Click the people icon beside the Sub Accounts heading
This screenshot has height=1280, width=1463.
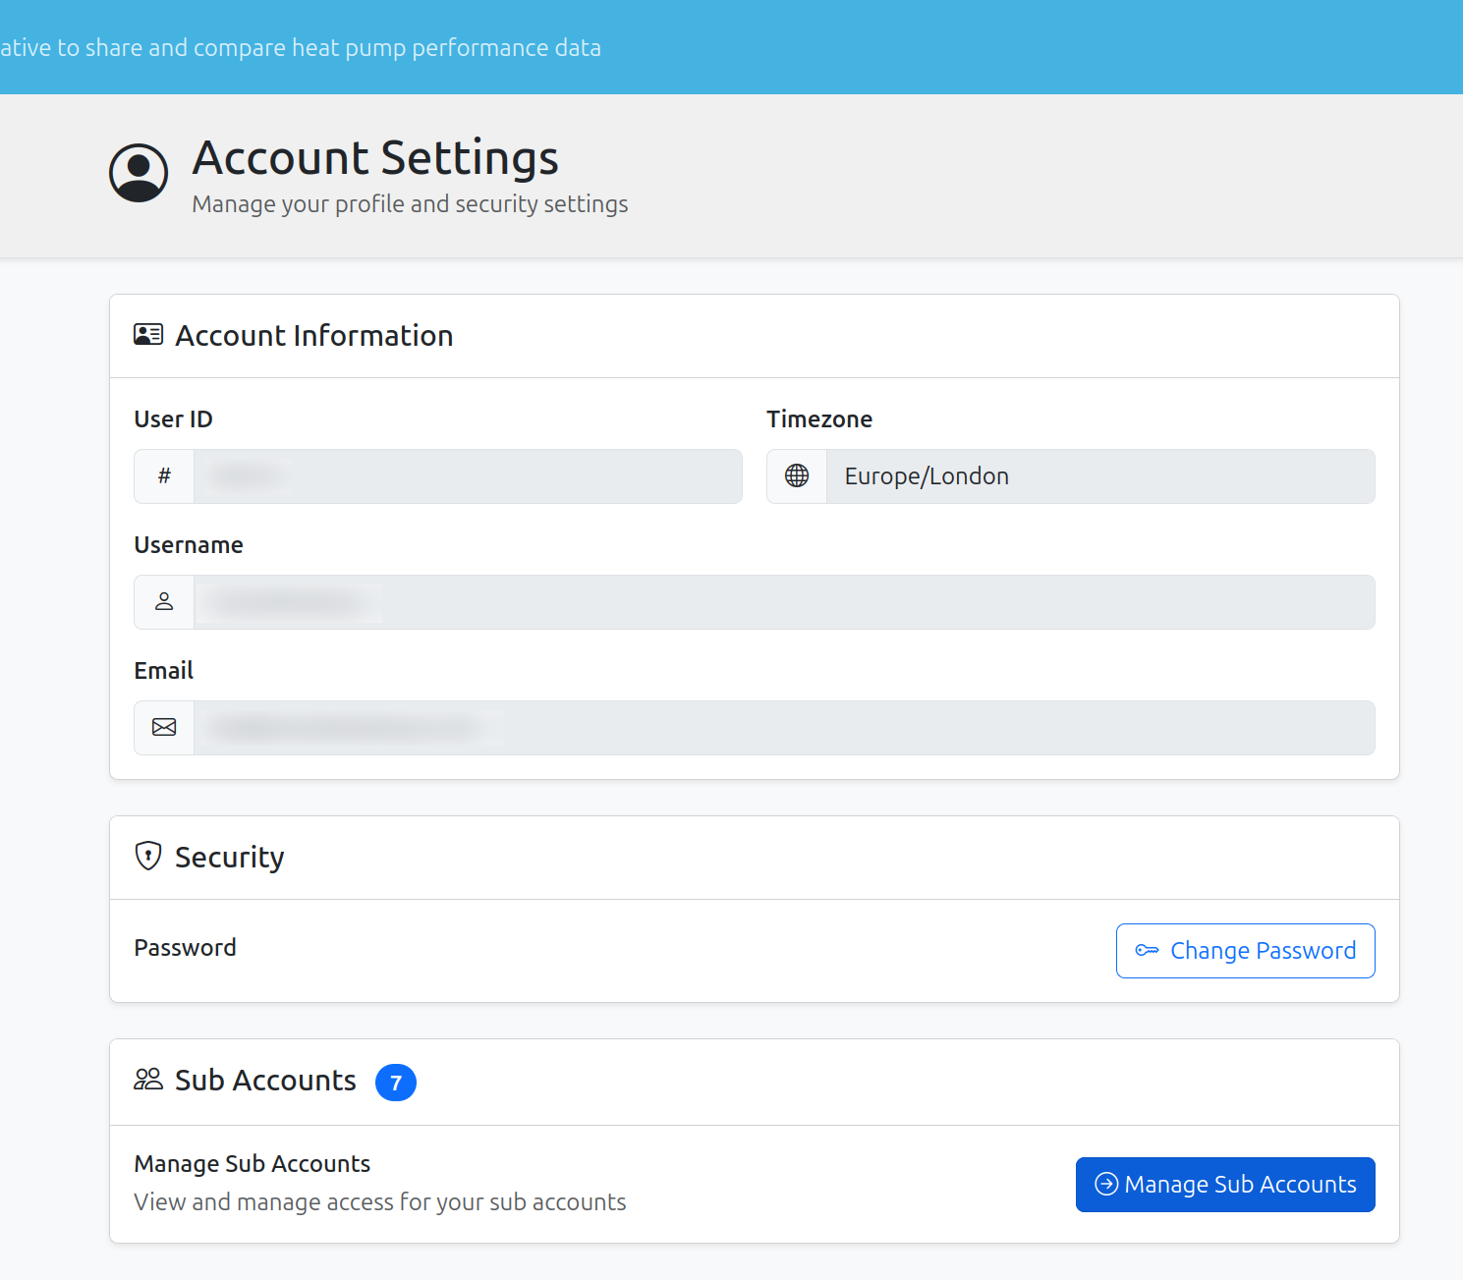(x=148, y=1080)
